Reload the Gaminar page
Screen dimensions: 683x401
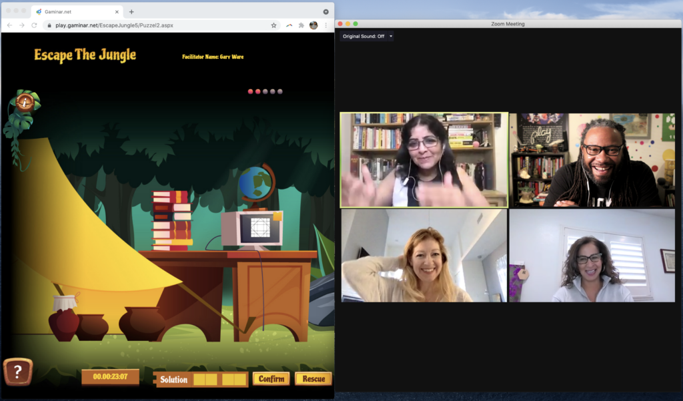point(34,25)
